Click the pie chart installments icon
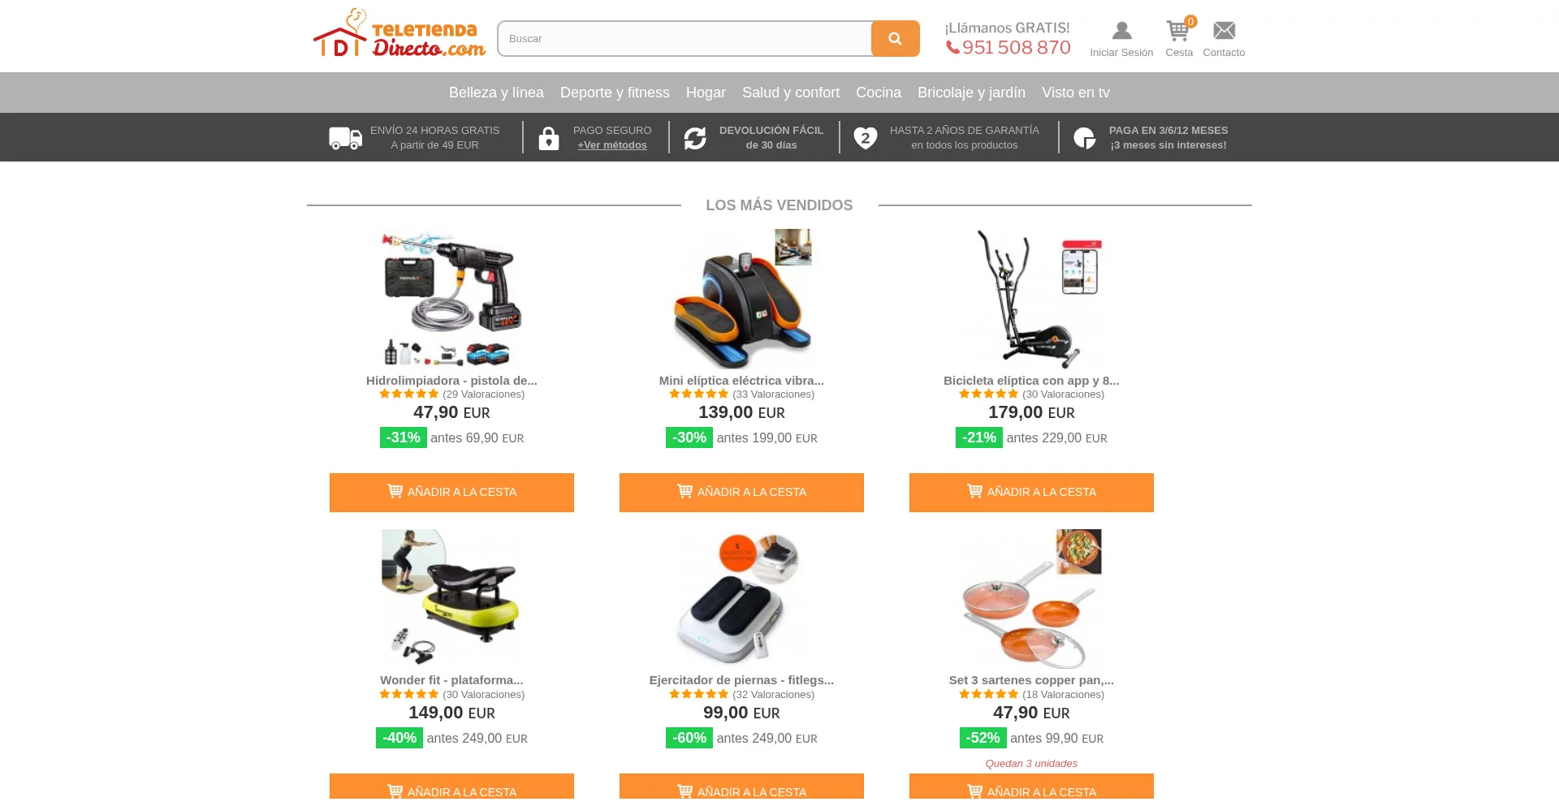 pos(1085,138)
